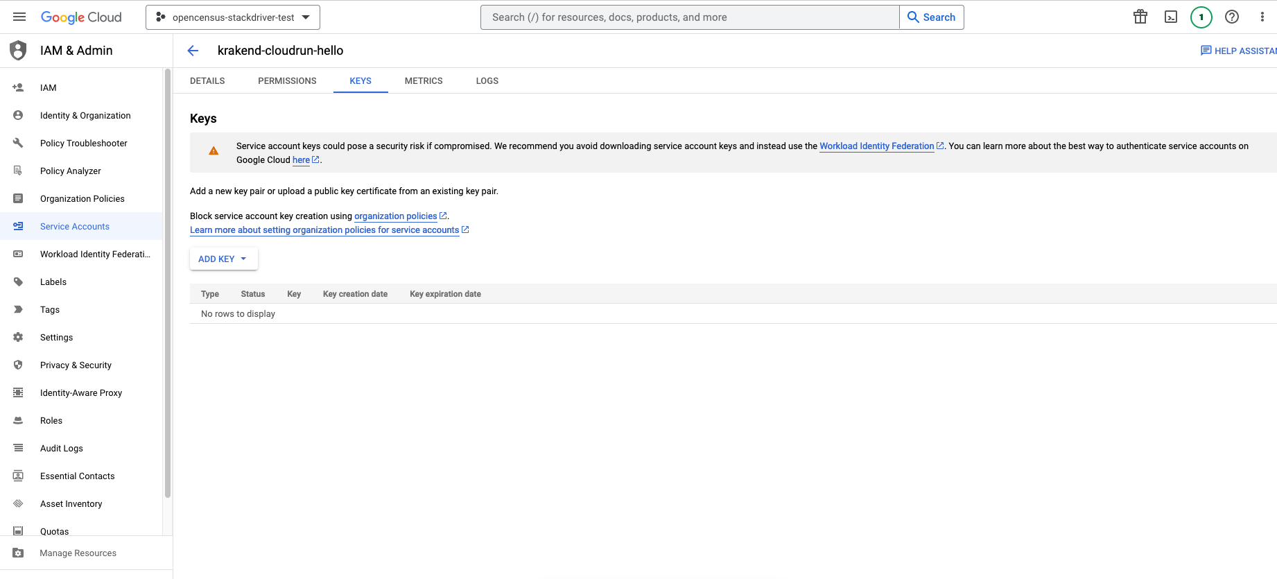This screenshot has width=1277, height=579.
Task: Click the Organization Policies icon
Action: [18, 198]
